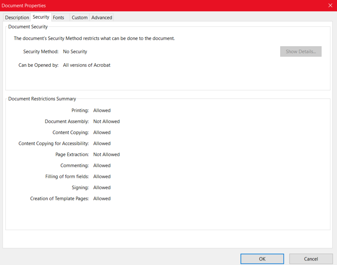Viewport: 337px width, 265px height.
Task: Click the Signing Allowed value
Action: [x=102, y=188]
